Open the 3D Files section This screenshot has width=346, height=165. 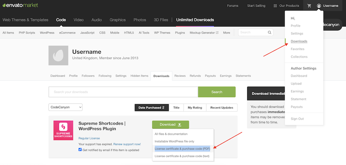pyautogui.click(x=161, y=20)
